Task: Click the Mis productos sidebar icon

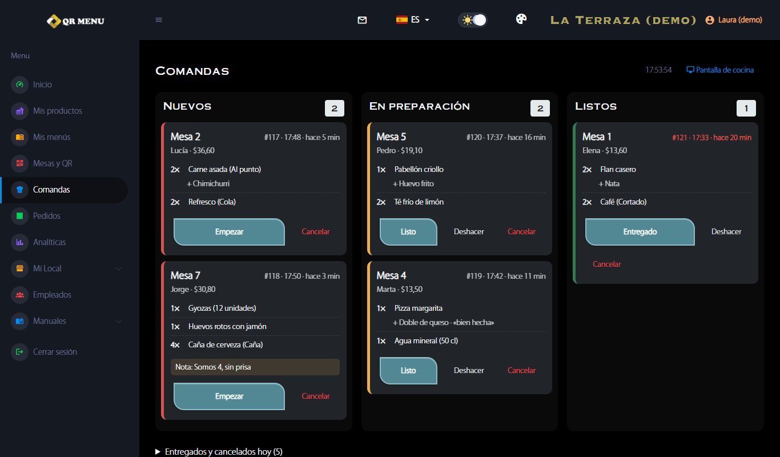Action: tap(20, 111)
